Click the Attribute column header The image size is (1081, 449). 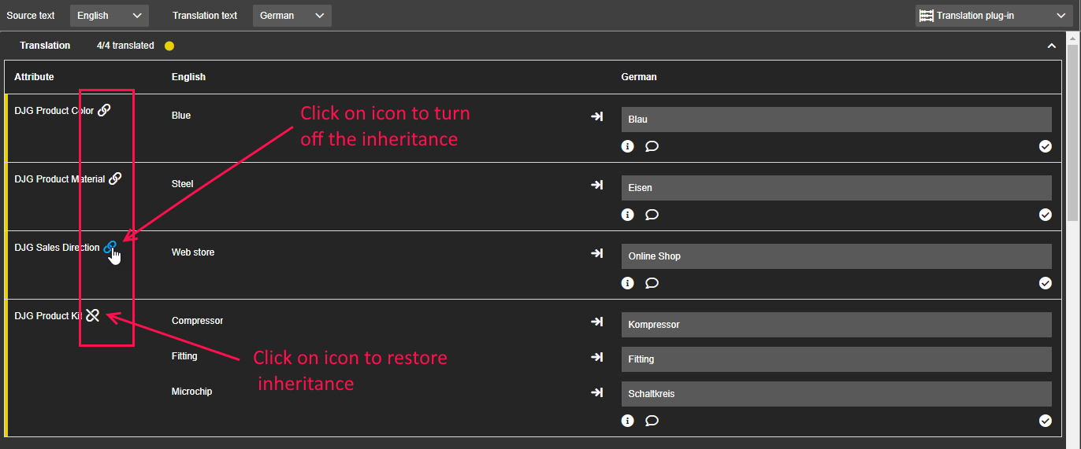click(x=34, y=77)
